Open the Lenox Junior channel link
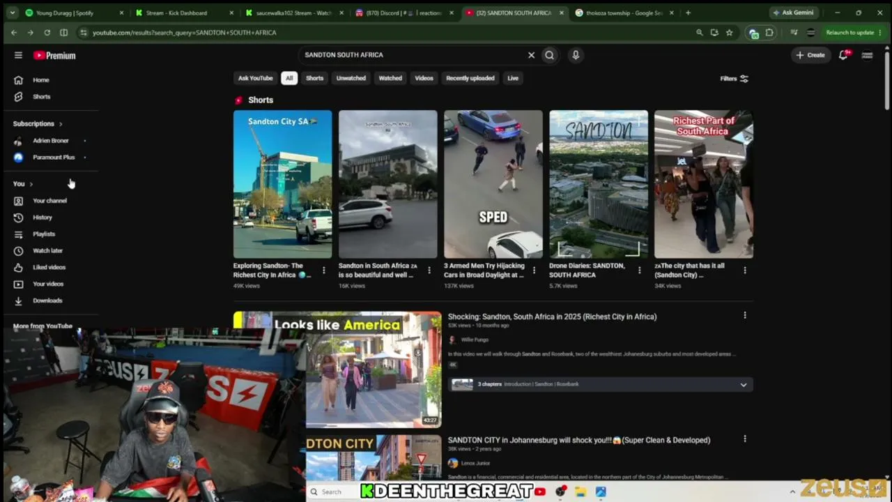The height and width of the screenshot is (502, 892). (x=475, y=463)
